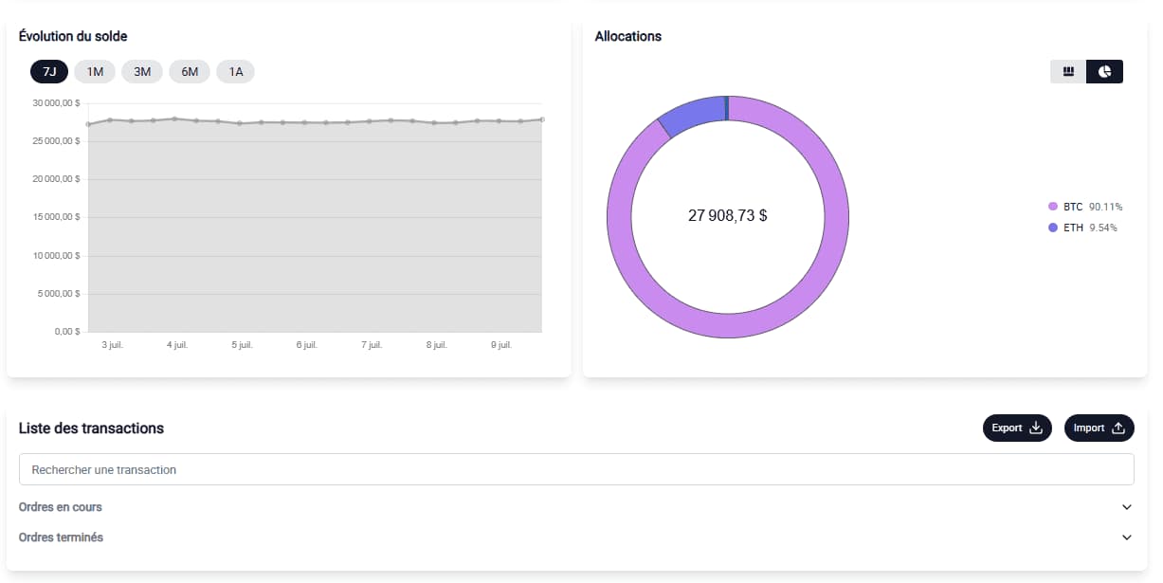Set the chart period to 1A

point(235,72)
